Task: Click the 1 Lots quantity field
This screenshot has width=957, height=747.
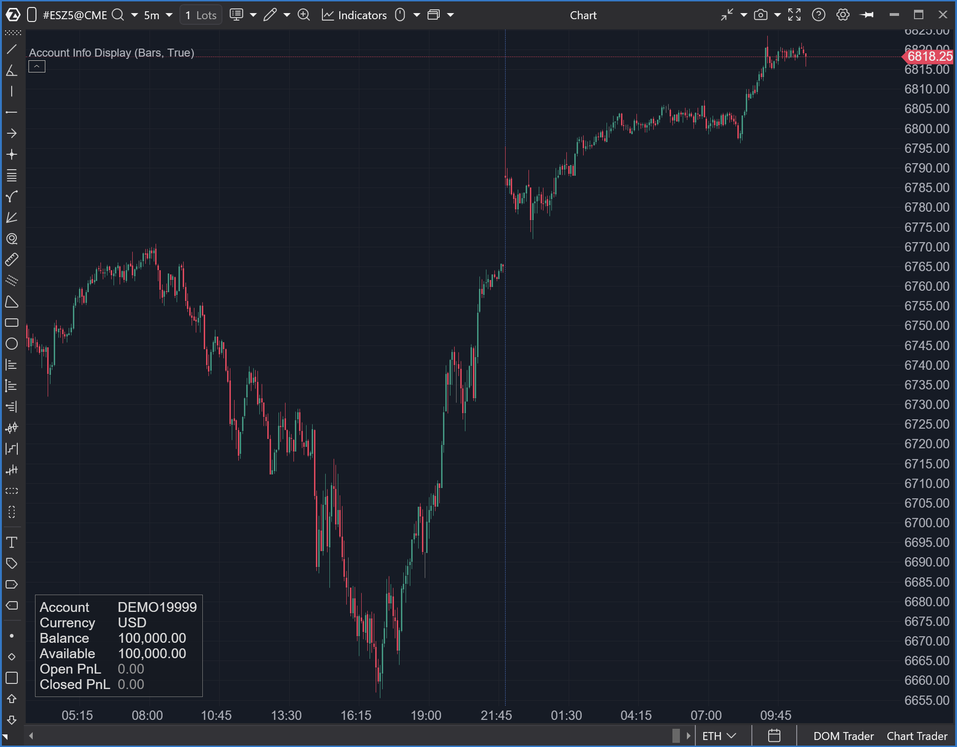Action: pyautogui.click(x=201, y=15)
